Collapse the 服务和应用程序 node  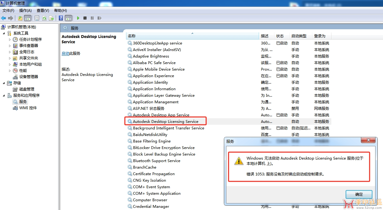(4, 96)
